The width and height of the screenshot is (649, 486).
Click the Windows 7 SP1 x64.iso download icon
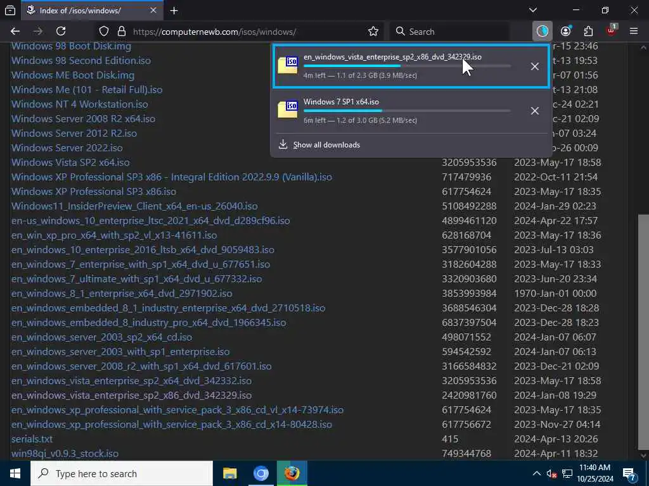[x=288, y=110]
